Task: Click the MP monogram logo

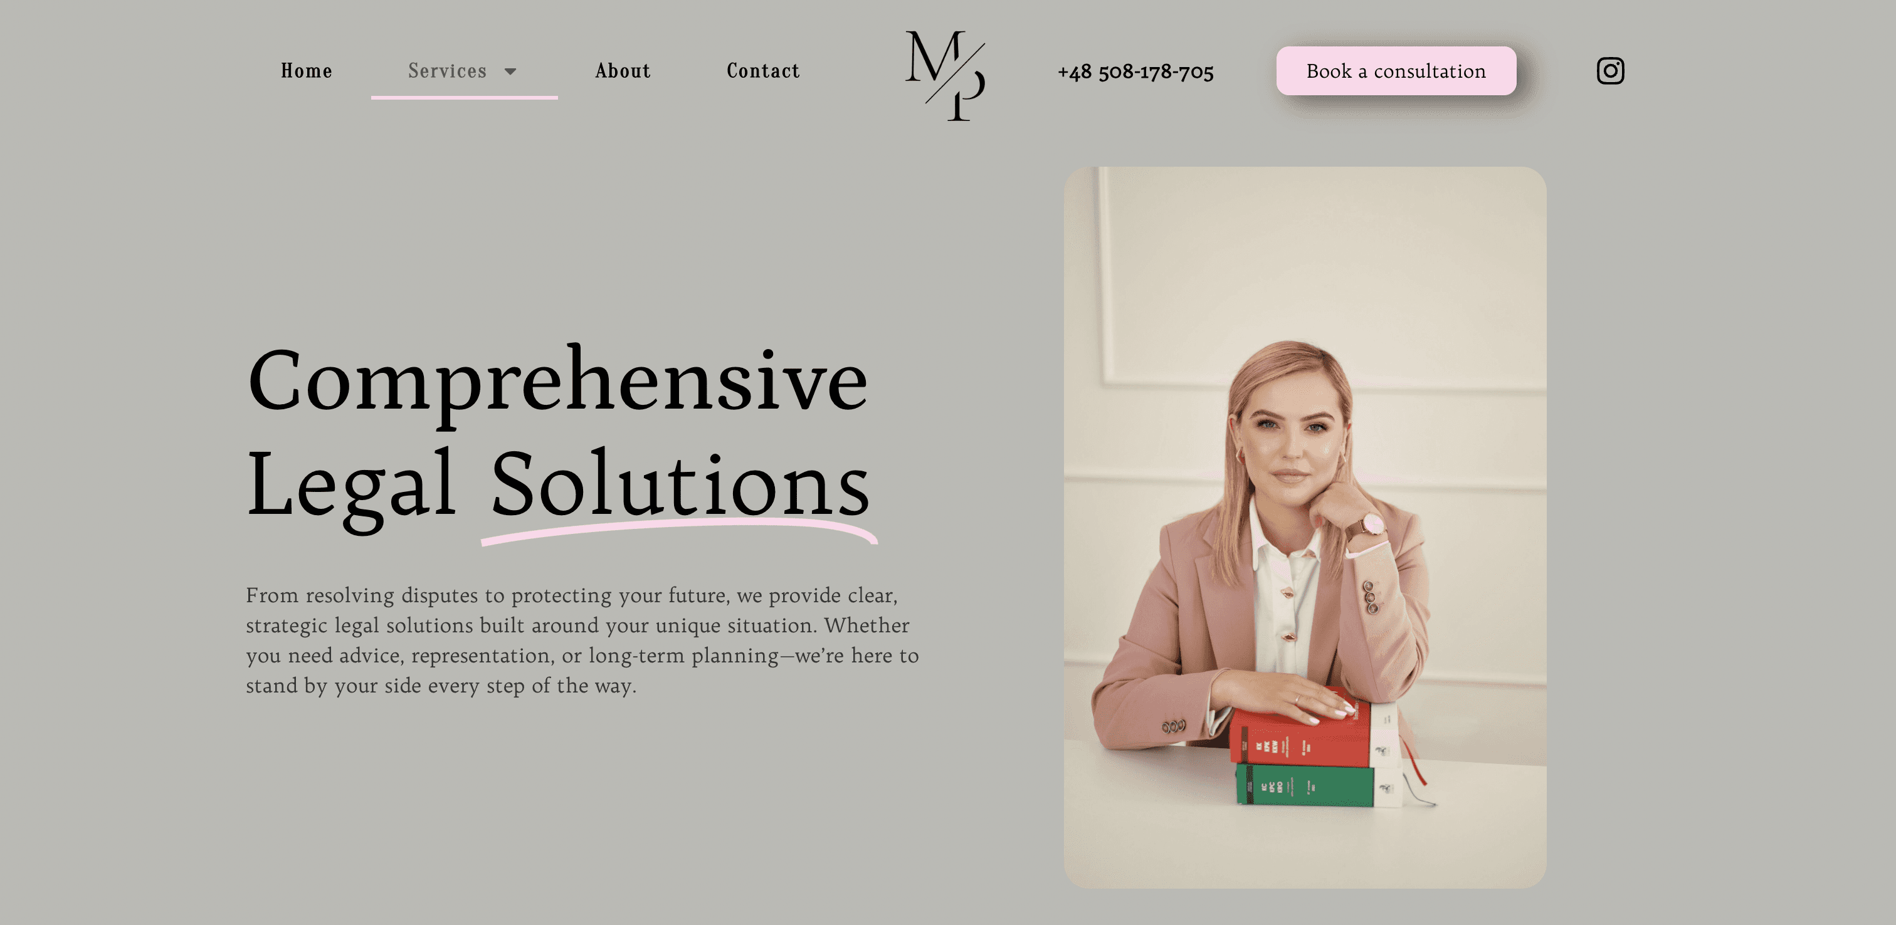Action: coord(945,75)
